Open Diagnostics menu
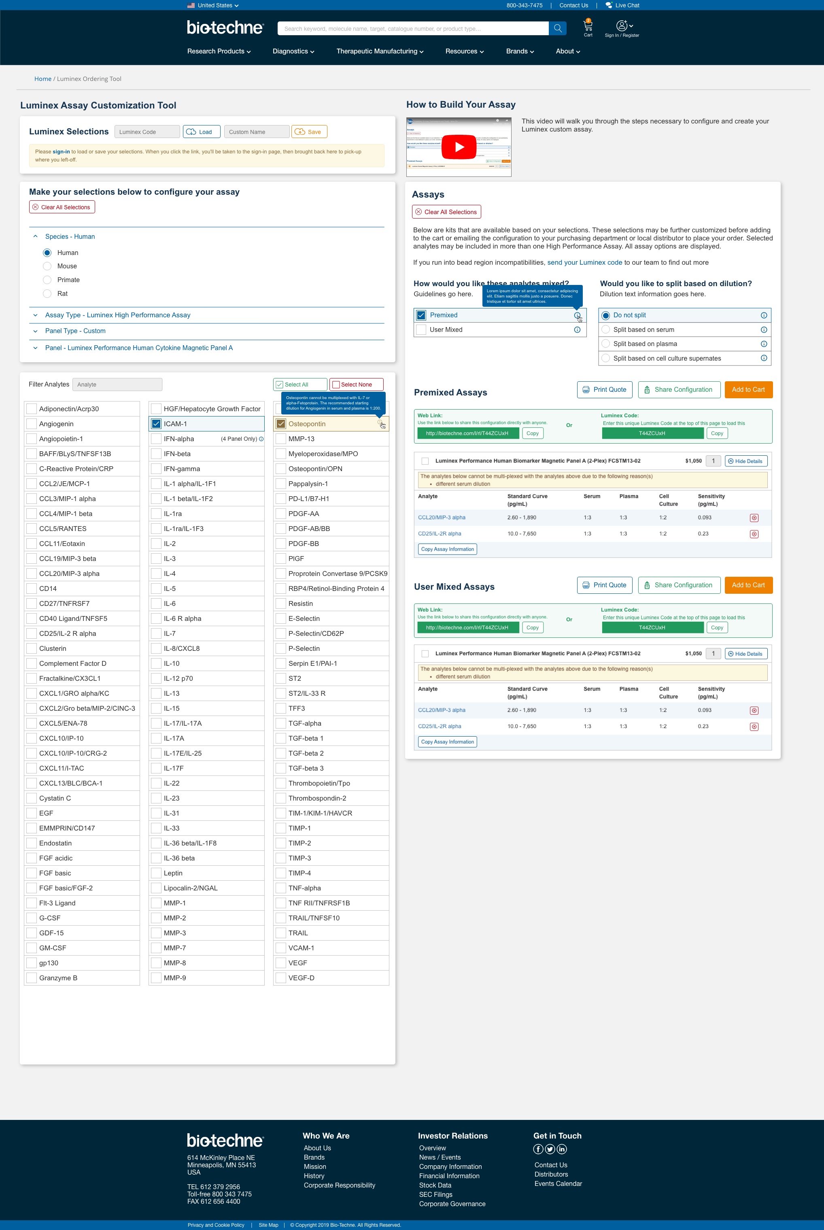This screenshot has width=824, height=1230. [293, 51]
